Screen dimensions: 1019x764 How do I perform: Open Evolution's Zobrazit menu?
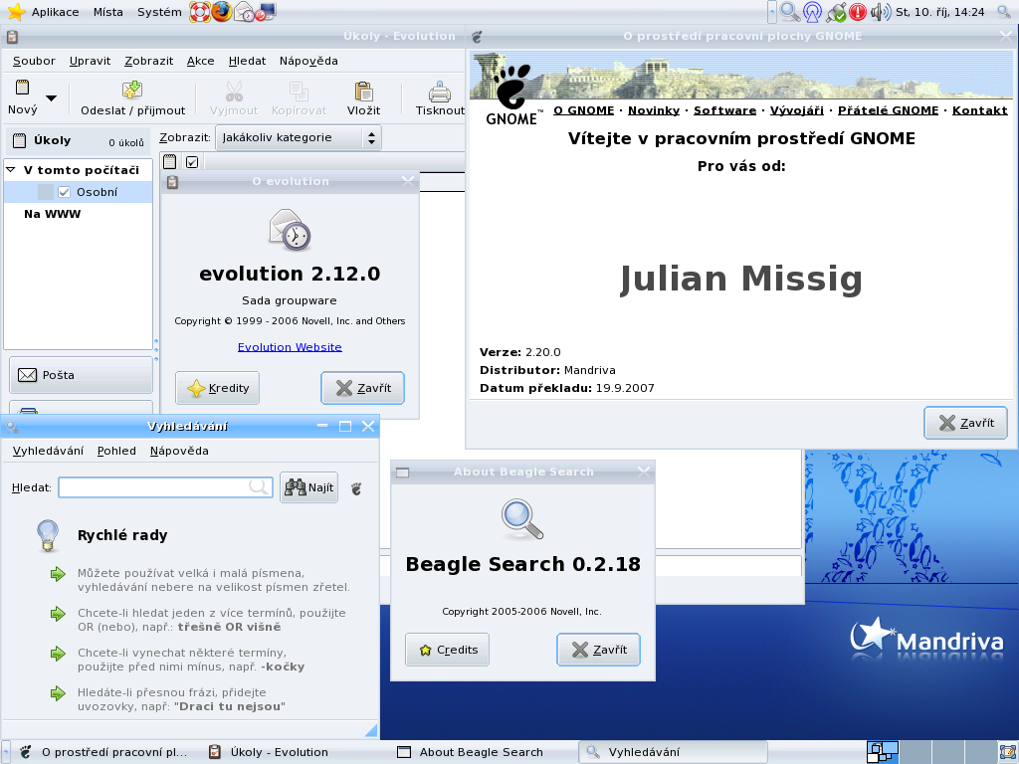[149, 61]
